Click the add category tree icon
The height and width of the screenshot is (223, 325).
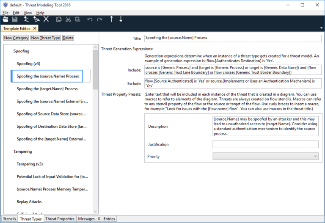pos(26,19)
